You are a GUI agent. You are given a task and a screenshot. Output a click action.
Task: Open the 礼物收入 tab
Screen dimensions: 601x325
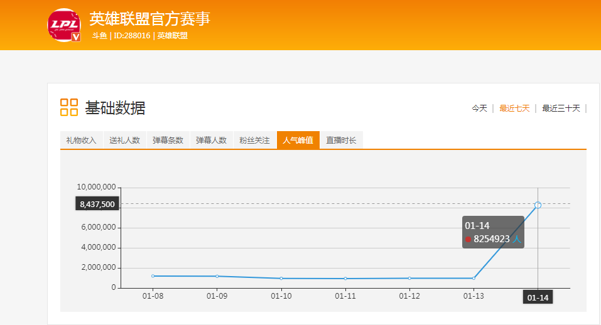[81, 141]
